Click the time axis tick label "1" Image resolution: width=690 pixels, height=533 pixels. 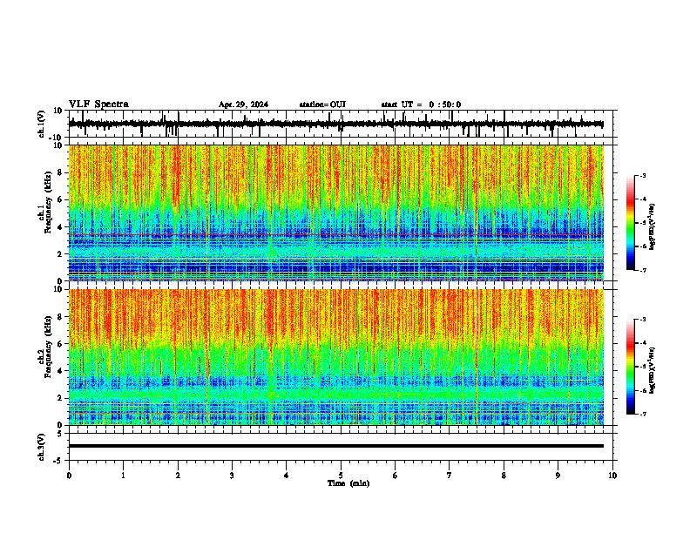123,476
